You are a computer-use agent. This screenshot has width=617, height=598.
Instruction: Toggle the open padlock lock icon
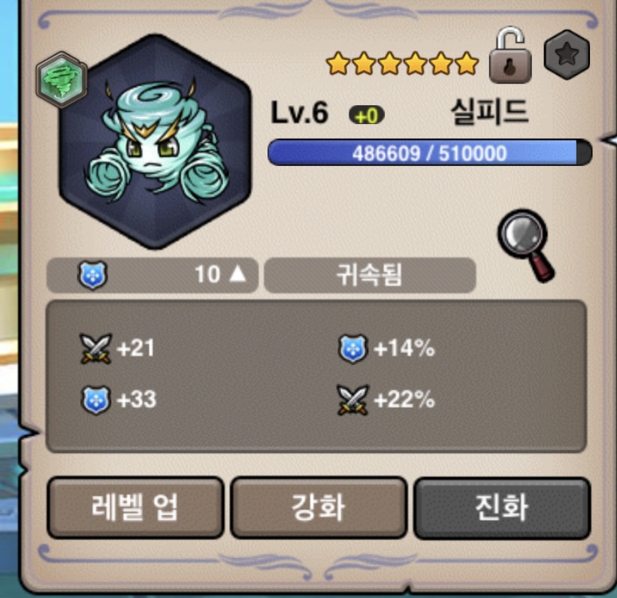[510, 55]
